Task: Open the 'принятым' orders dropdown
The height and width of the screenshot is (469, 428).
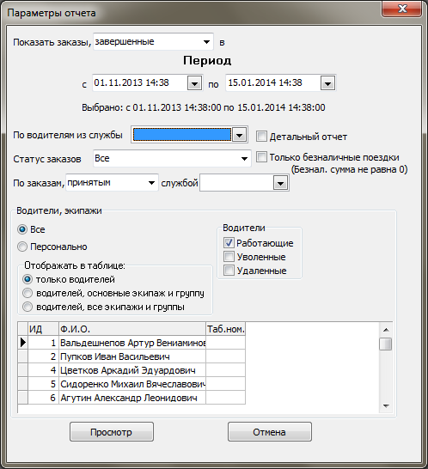Action: click(x=151, y=183)
